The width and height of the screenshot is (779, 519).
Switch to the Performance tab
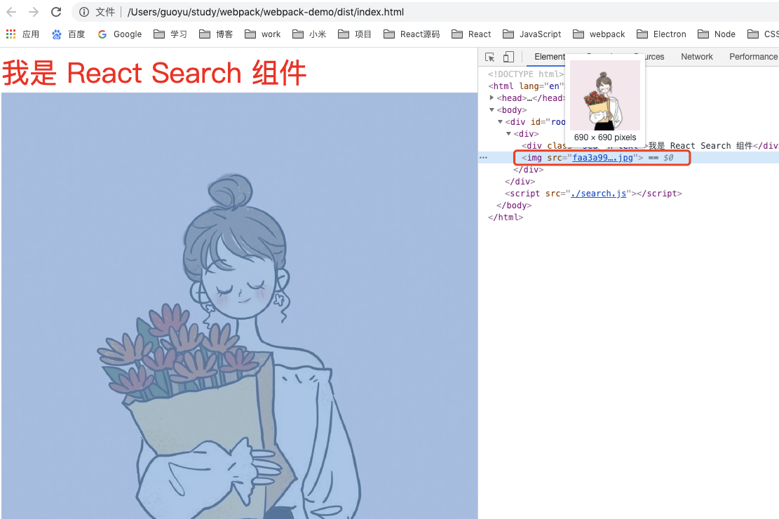click(752, 56)
